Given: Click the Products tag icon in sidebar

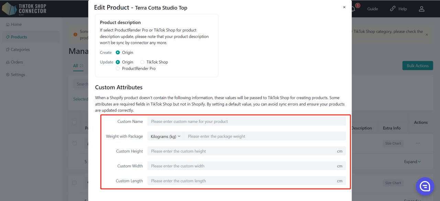Looking at the screenshot, I should [8, 37].
